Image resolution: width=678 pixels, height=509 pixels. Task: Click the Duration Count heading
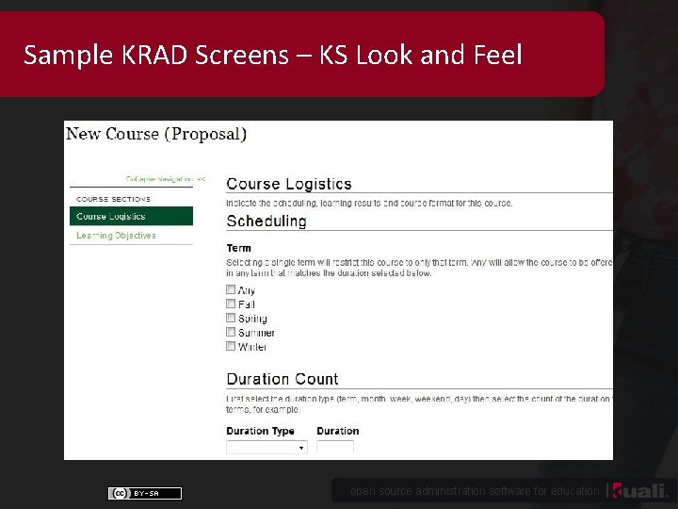click(282, 379)
